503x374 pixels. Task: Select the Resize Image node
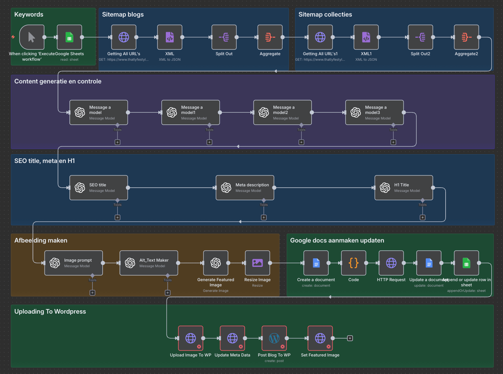(257, 263)
